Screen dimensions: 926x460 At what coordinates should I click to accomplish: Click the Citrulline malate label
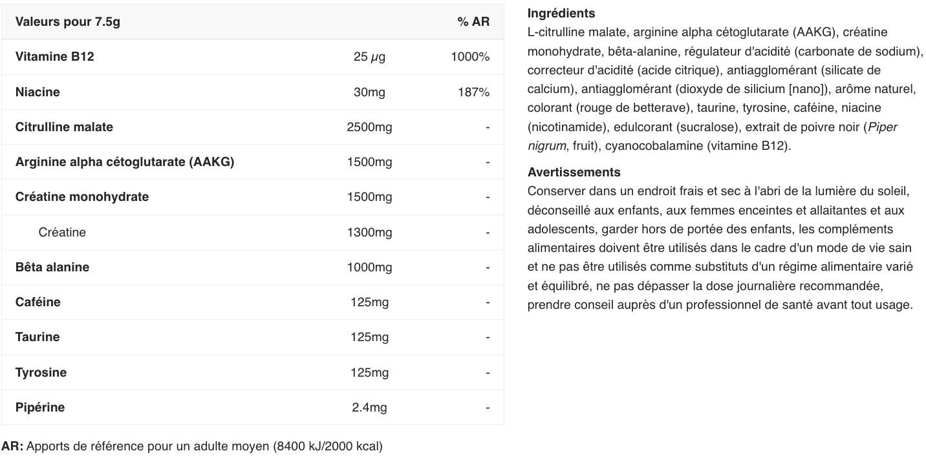click(64, 127)
